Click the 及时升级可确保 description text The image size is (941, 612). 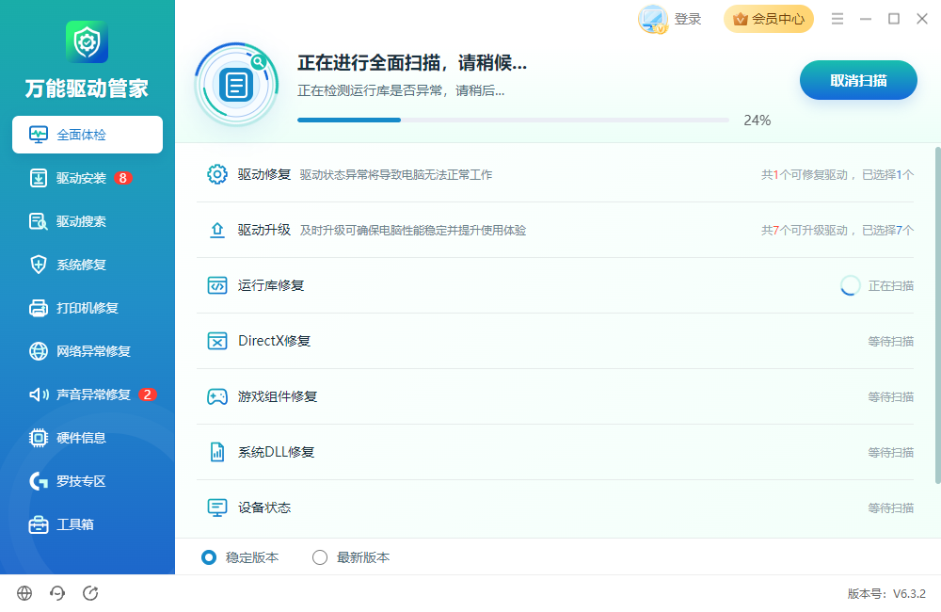[x=413, y=230]
